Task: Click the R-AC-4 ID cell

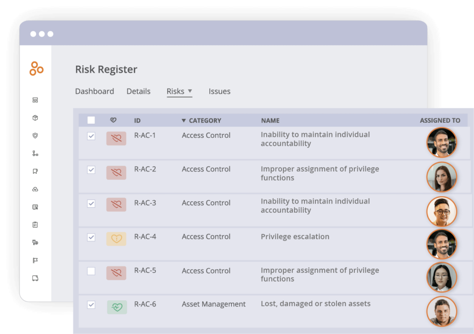Action: click(145, 237)
